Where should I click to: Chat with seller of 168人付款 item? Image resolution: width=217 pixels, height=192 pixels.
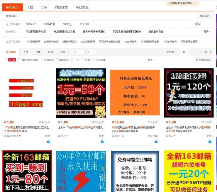pos(210,142)
